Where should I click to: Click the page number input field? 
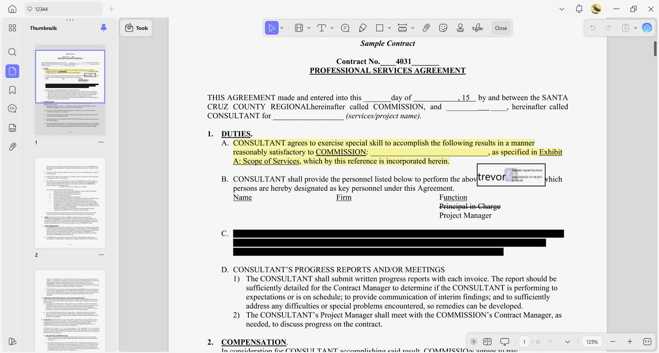click(x=524, y=342)
